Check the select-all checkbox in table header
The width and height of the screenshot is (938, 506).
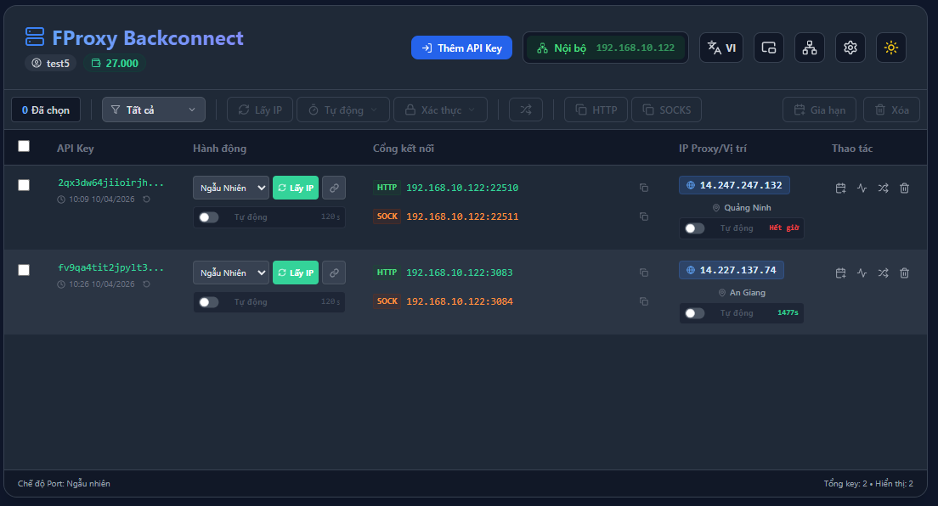click(x=24, y=146)
